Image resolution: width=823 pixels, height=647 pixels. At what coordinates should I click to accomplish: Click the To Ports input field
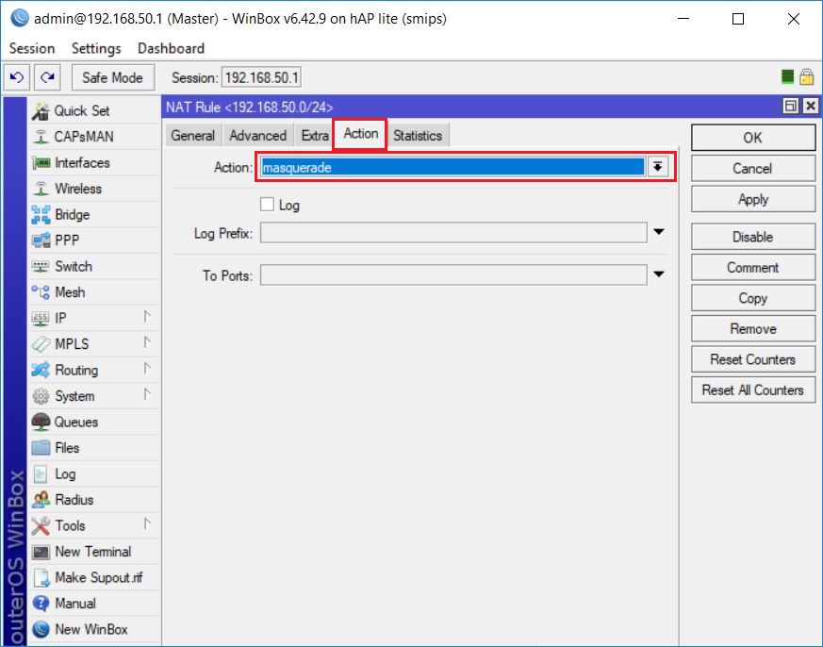point(453,275)
